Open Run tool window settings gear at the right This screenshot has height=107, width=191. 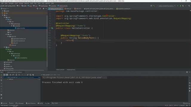(187, 72)
